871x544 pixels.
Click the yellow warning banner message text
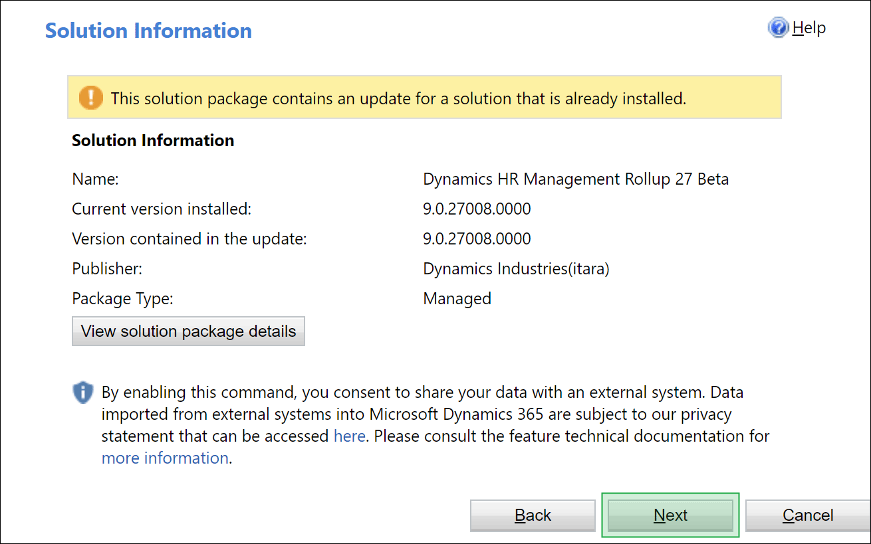pyautogui.click(x=398, y=98)
